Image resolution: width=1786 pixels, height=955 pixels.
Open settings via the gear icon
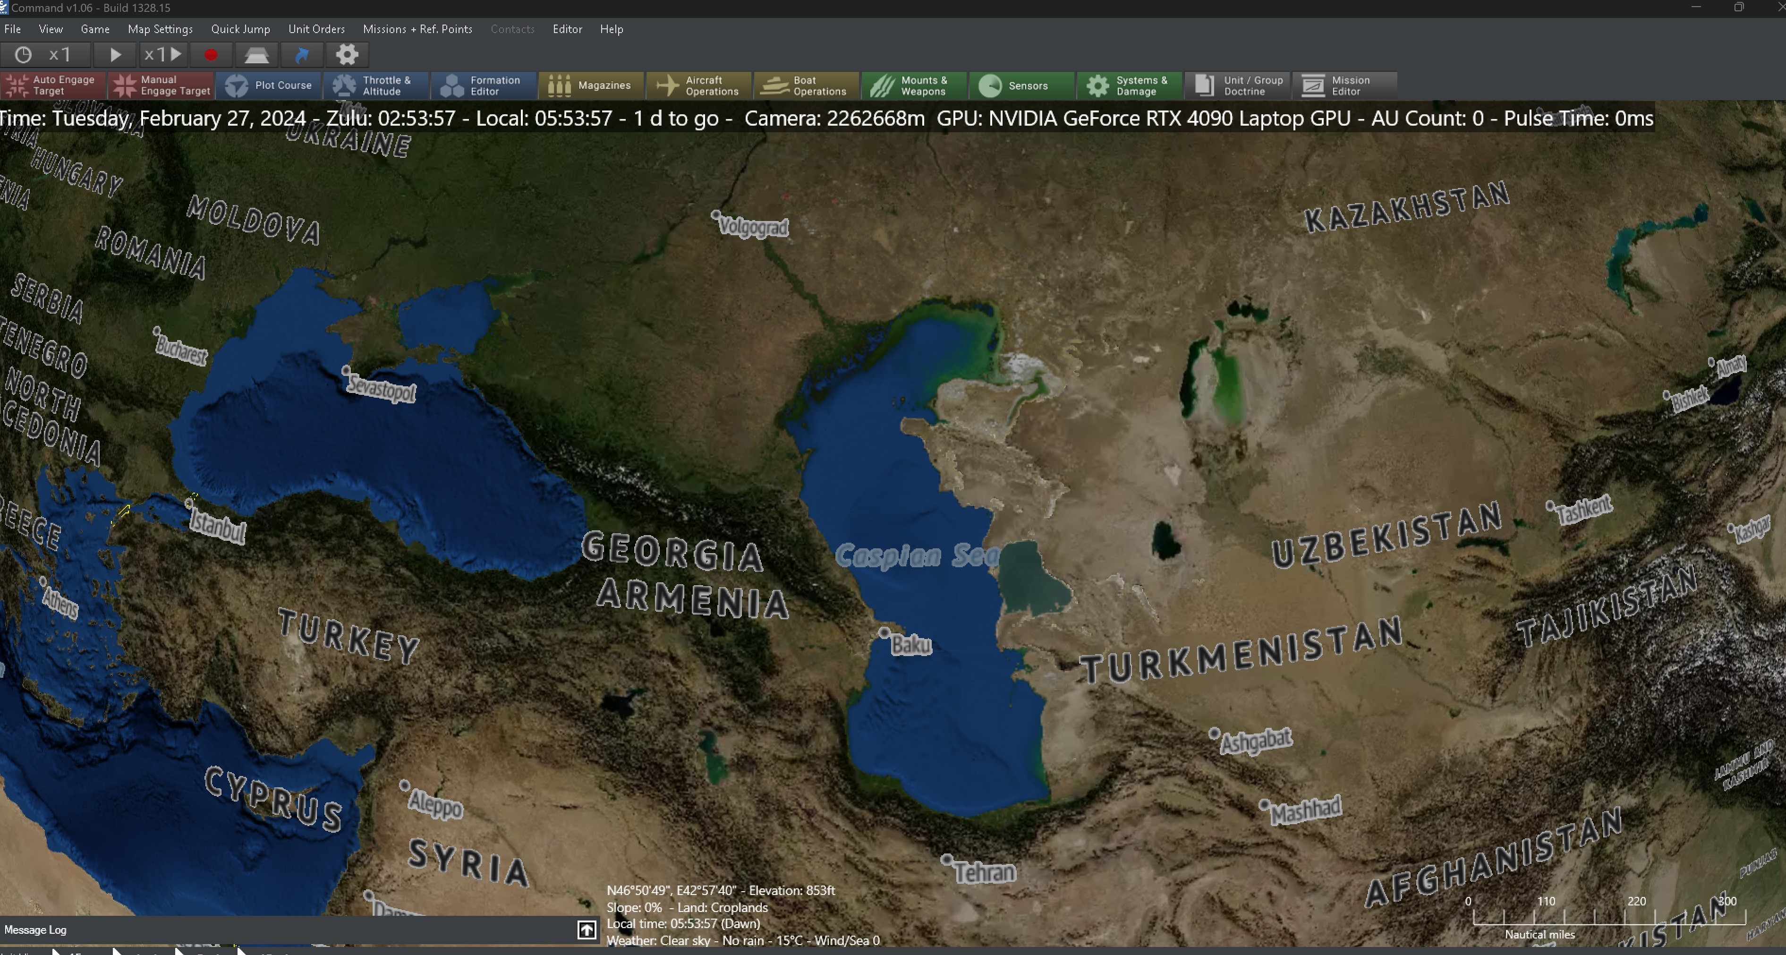coord(348,55)
